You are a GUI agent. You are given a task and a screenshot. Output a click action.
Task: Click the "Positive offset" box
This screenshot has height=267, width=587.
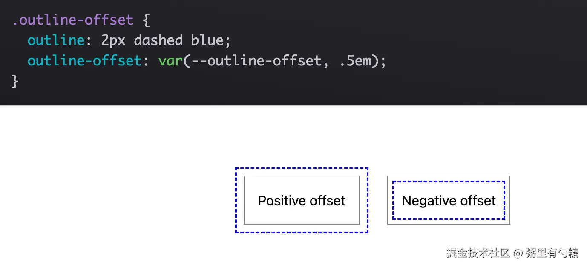302,200
